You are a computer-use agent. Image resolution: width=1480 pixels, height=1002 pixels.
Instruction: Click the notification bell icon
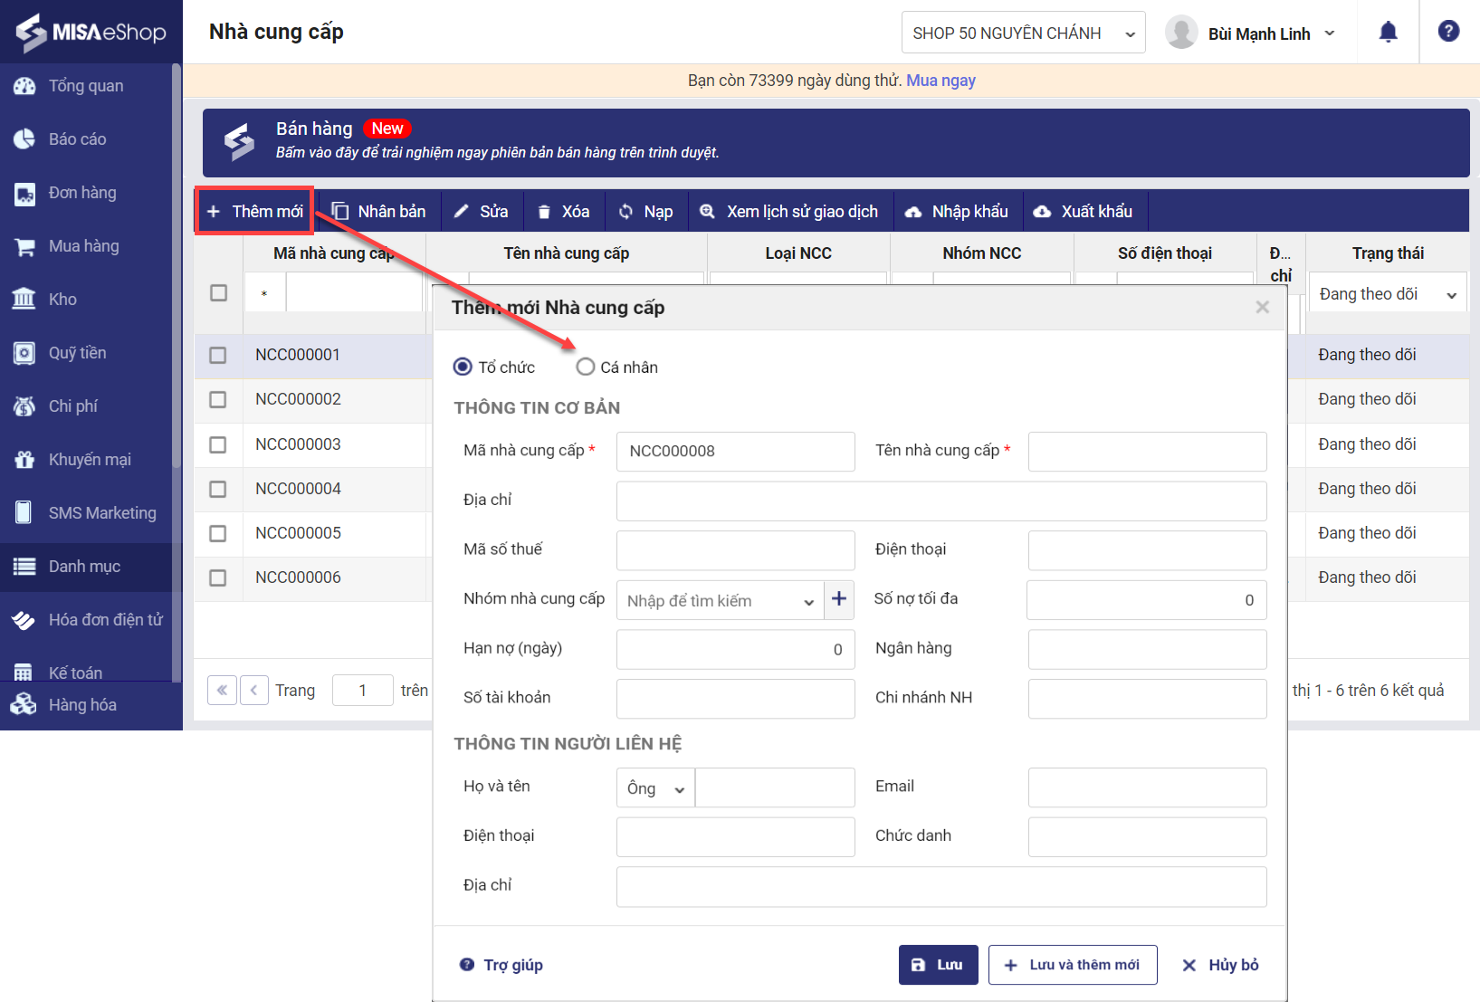click(1388, 33)
